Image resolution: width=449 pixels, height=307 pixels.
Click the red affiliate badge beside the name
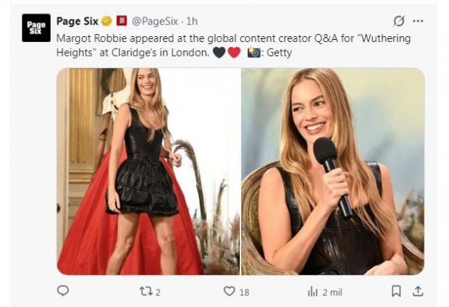click(120, 21)
